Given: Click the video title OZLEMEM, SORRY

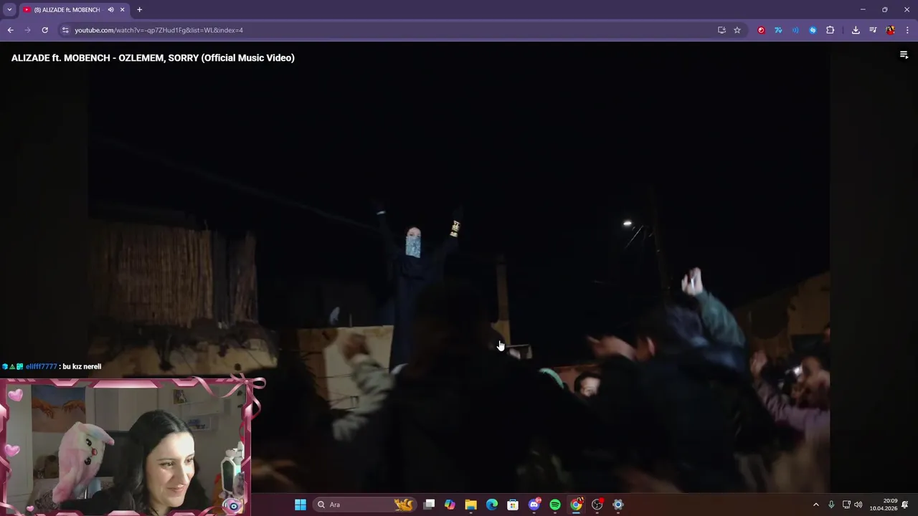Looking at the screenshot, I should coord(153,58).
